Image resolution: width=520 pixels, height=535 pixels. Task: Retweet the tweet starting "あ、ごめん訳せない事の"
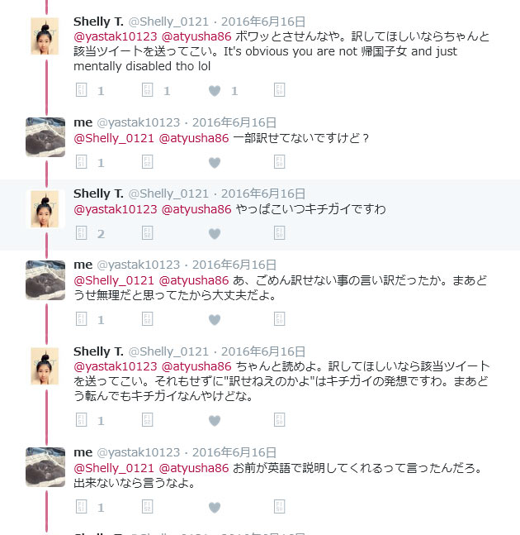(148, 319)
